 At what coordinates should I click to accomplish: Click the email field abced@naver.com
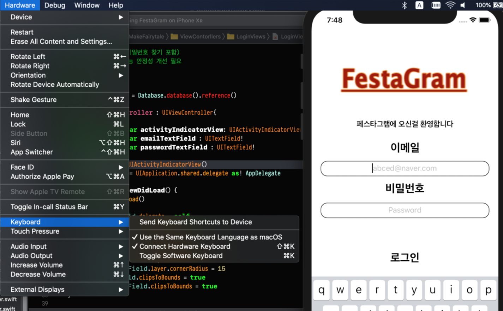pos(405,168)
